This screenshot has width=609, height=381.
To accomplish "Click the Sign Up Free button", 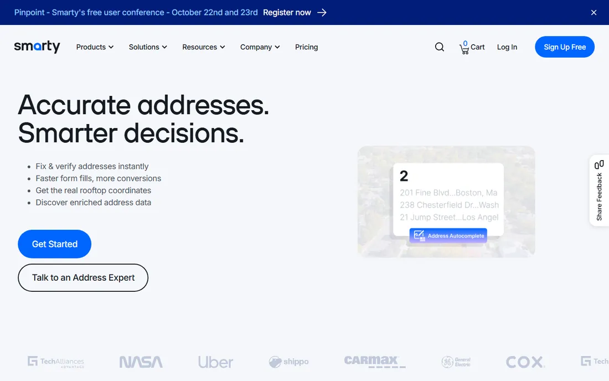I will tap(564, 47).
